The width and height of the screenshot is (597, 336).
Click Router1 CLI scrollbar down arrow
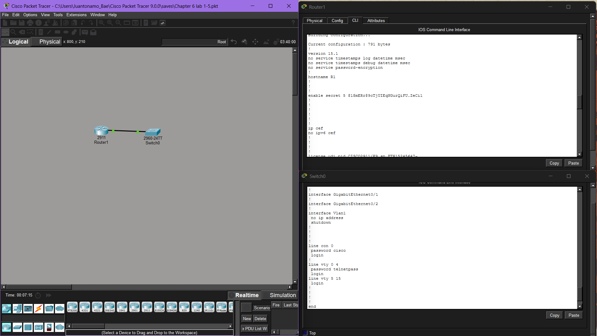579,154
